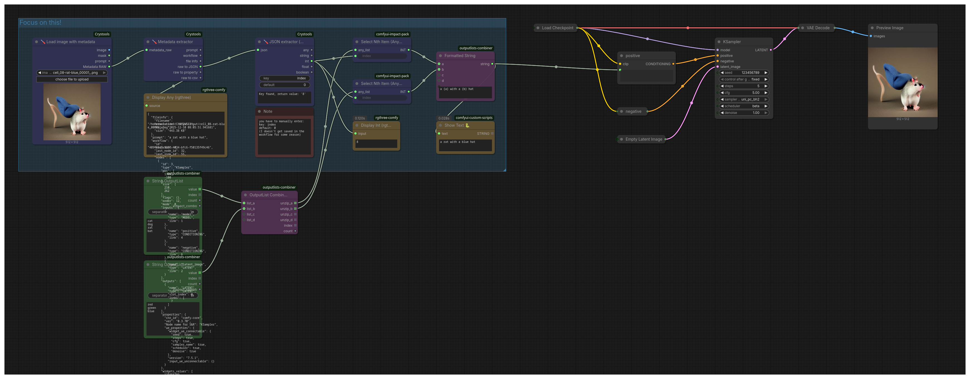Viewport: 970px width, 379px height.
Task: Expand the collapsed Empty Latent Image node
Action: [x=622, y=139]
